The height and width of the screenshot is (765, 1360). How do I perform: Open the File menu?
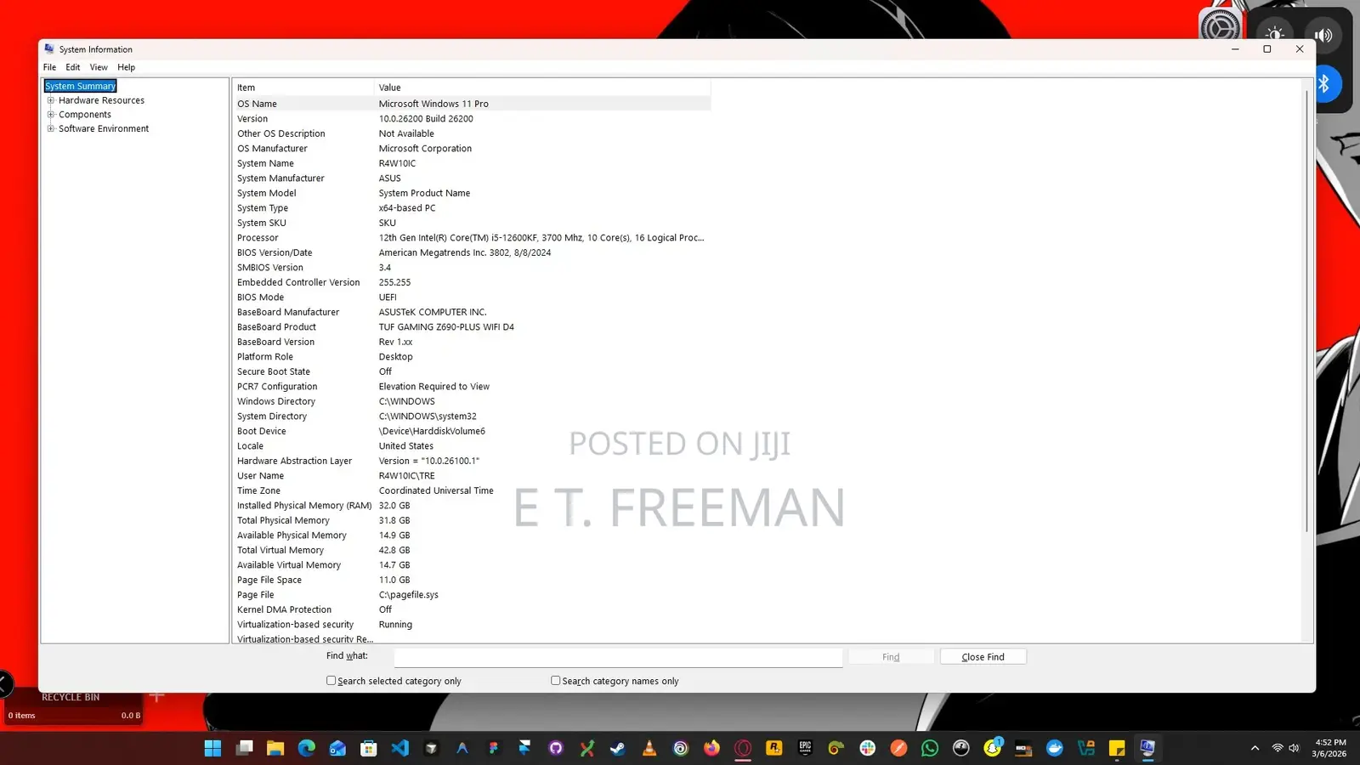(x=49, y=67)
